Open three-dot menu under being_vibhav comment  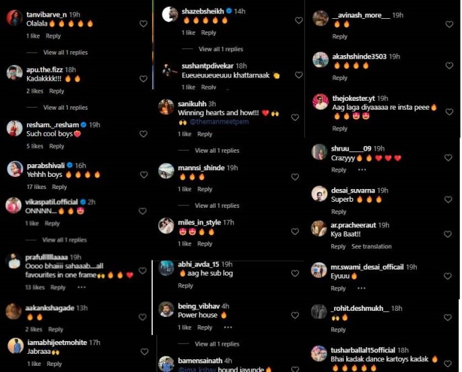[228, 327]
